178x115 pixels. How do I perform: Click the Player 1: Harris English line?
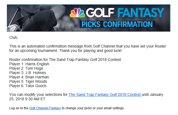point(29,64)
